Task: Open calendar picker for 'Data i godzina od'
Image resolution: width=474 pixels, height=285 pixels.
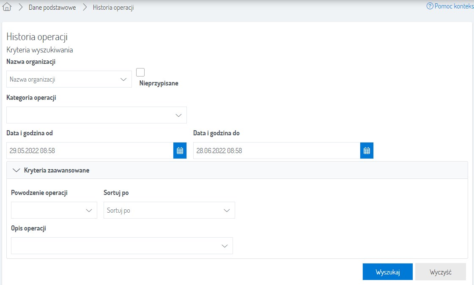Action: 180,151
